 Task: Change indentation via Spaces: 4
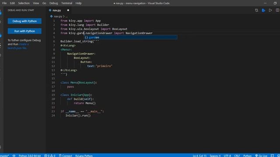coord(215,156)
